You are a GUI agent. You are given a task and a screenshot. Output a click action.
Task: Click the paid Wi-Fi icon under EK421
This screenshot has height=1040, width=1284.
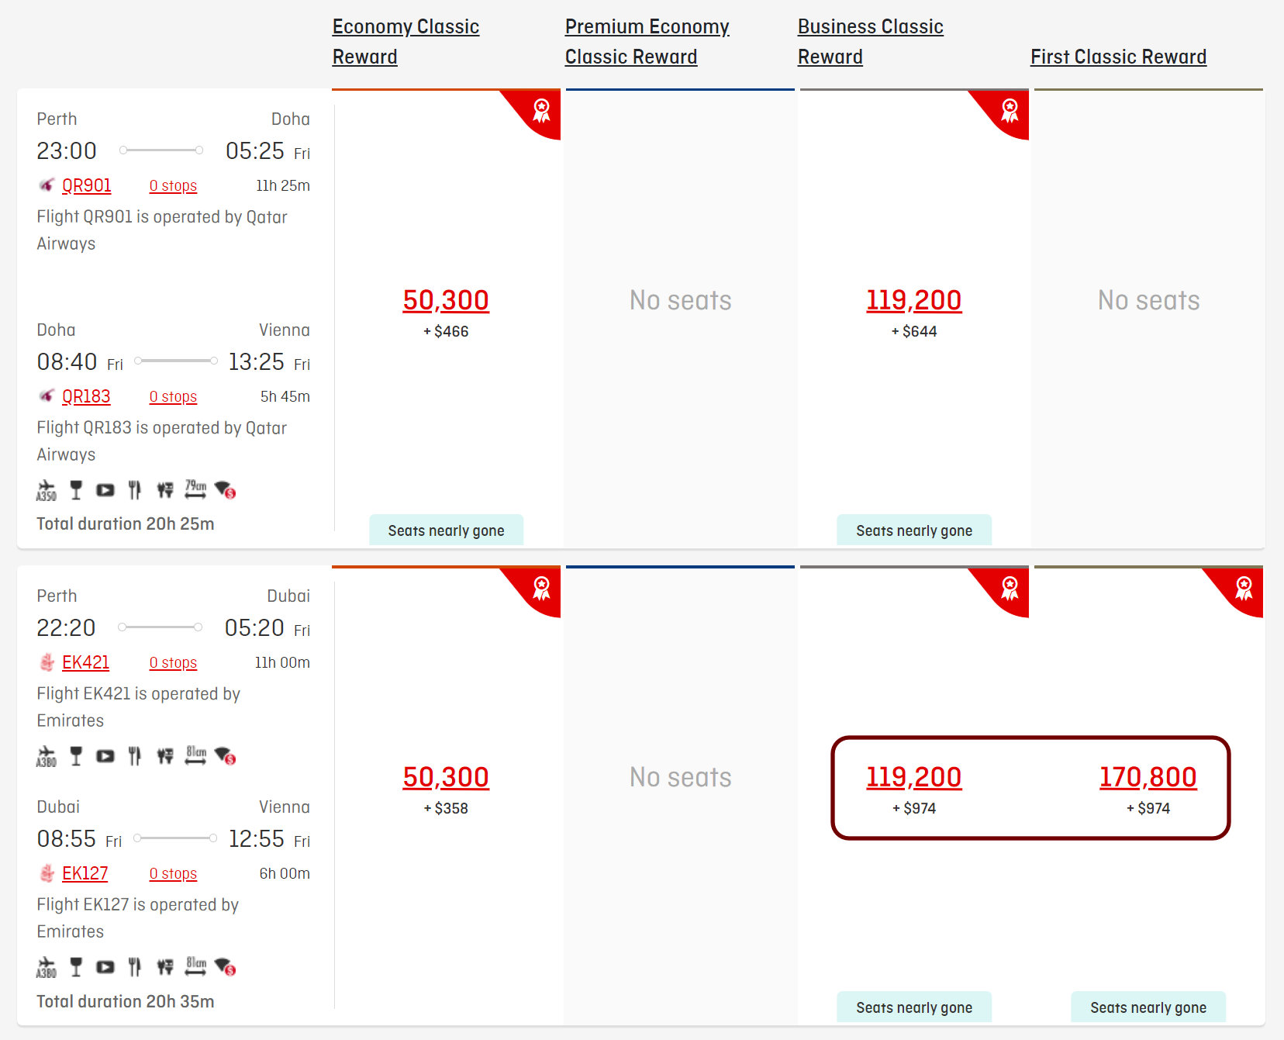coord(226,756)
